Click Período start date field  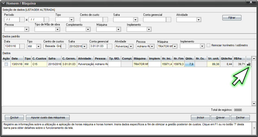tap(12, 20)
